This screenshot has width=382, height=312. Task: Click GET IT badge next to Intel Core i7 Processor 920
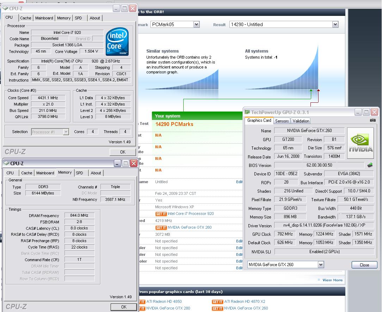[x=161, y=214]
